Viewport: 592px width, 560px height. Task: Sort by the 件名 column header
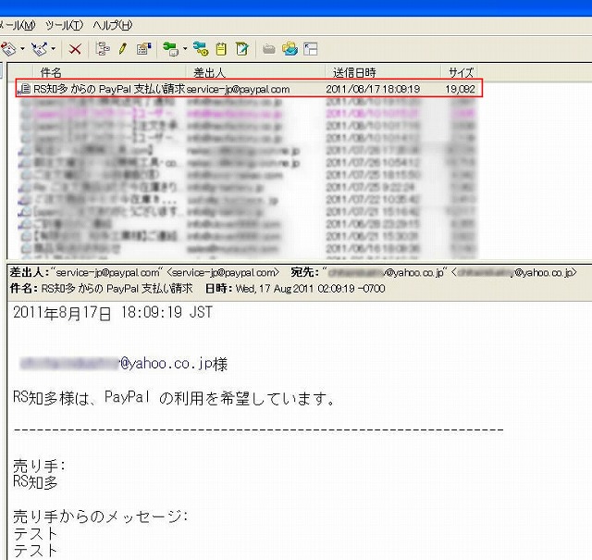[x=109, y=72]
